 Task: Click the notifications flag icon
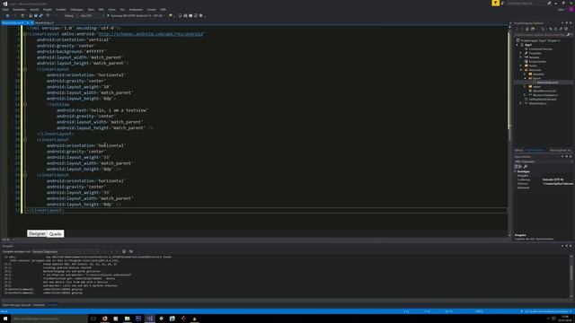495,3
